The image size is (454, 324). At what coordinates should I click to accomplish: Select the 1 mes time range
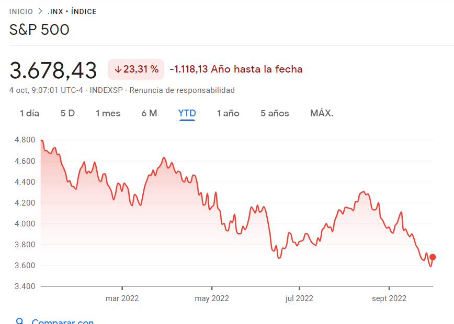108,113
